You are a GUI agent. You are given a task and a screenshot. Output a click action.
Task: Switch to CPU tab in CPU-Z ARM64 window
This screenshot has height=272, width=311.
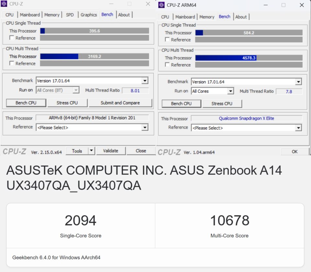coord(165,17)
